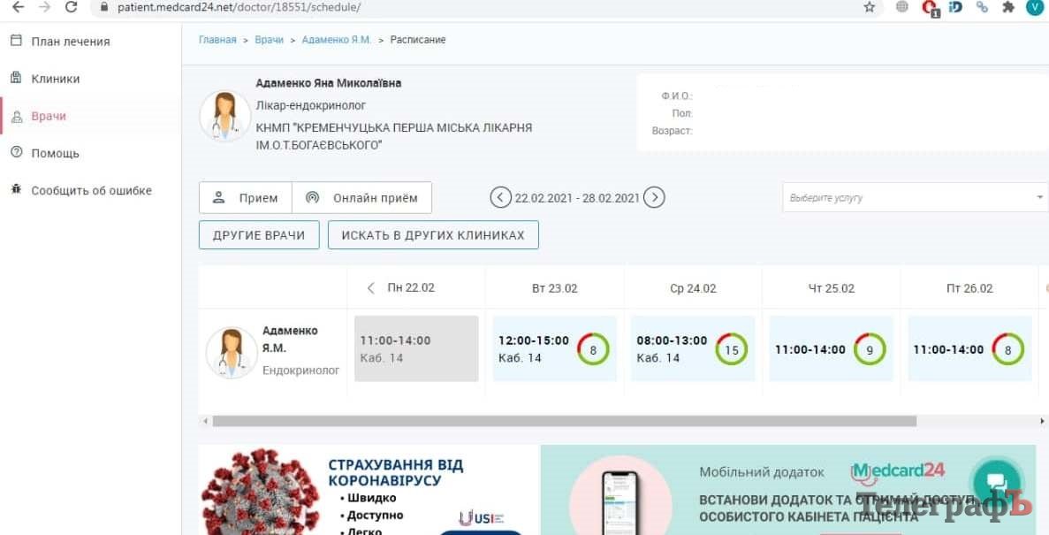Switch to Прием appointment mode
The width and height of the screenshot is (1049, 535).
[246, 198]
